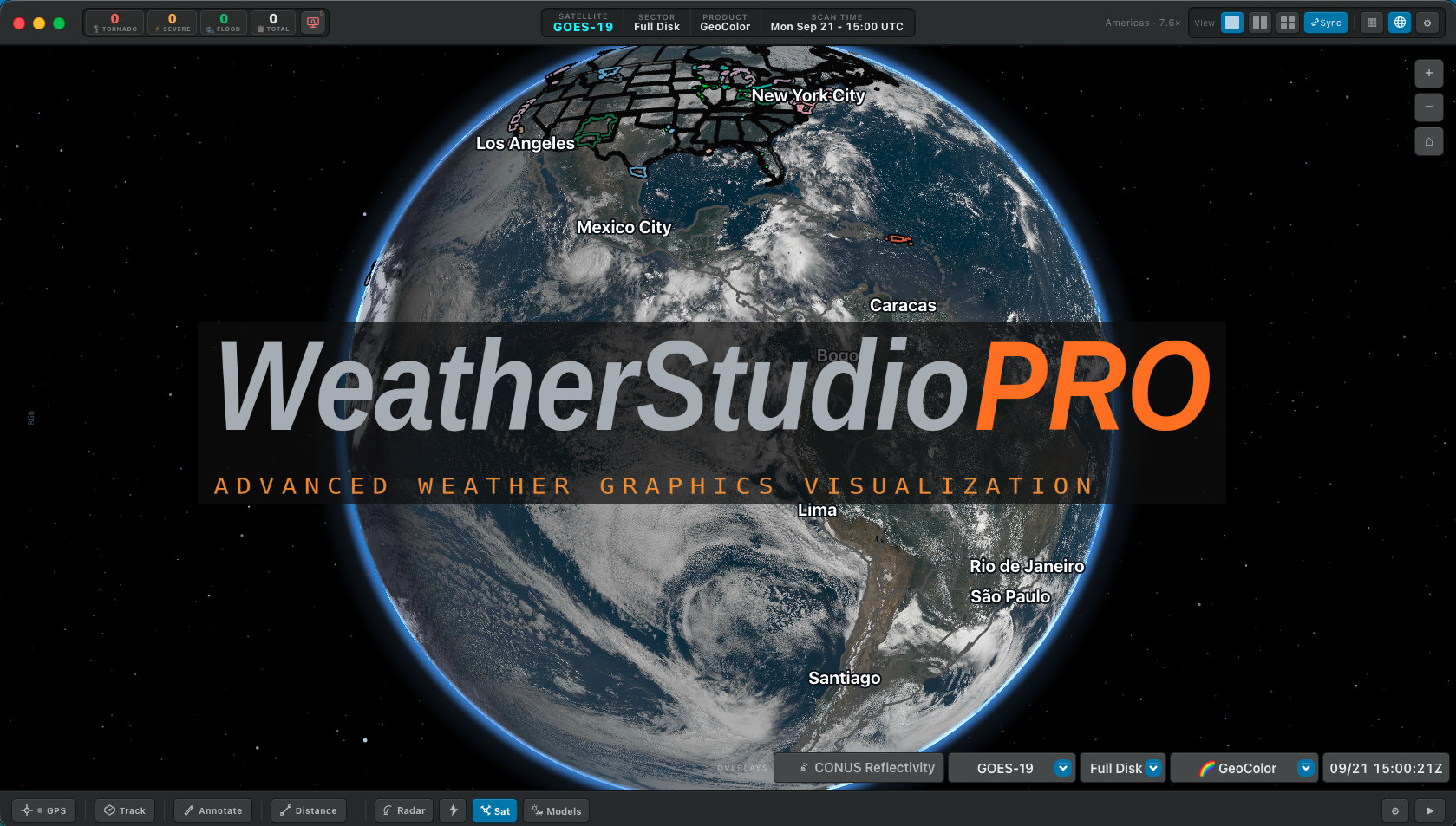Click the Rio de Janeiro map label
This screenshot has width=1456, height=826.
(x=1027, y=566)
